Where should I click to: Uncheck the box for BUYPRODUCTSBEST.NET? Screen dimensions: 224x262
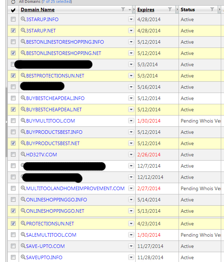point(13,143)
